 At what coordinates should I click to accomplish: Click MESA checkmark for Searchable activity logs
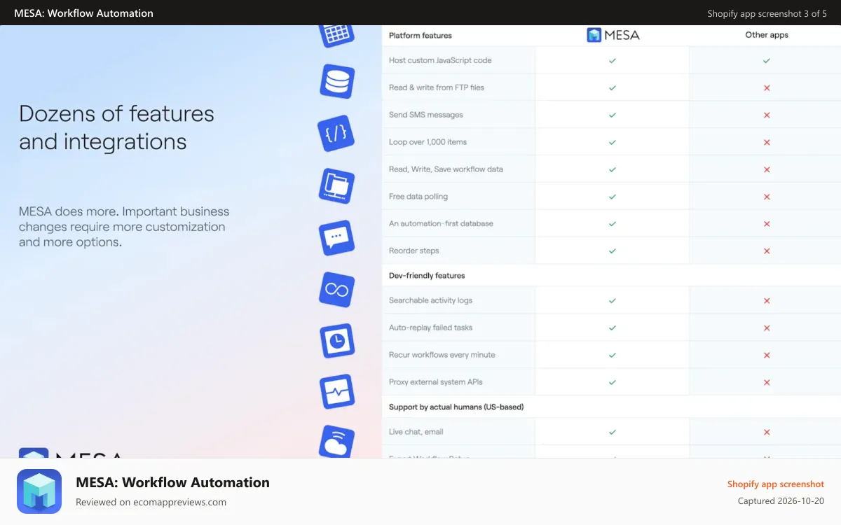click(613, 300)
